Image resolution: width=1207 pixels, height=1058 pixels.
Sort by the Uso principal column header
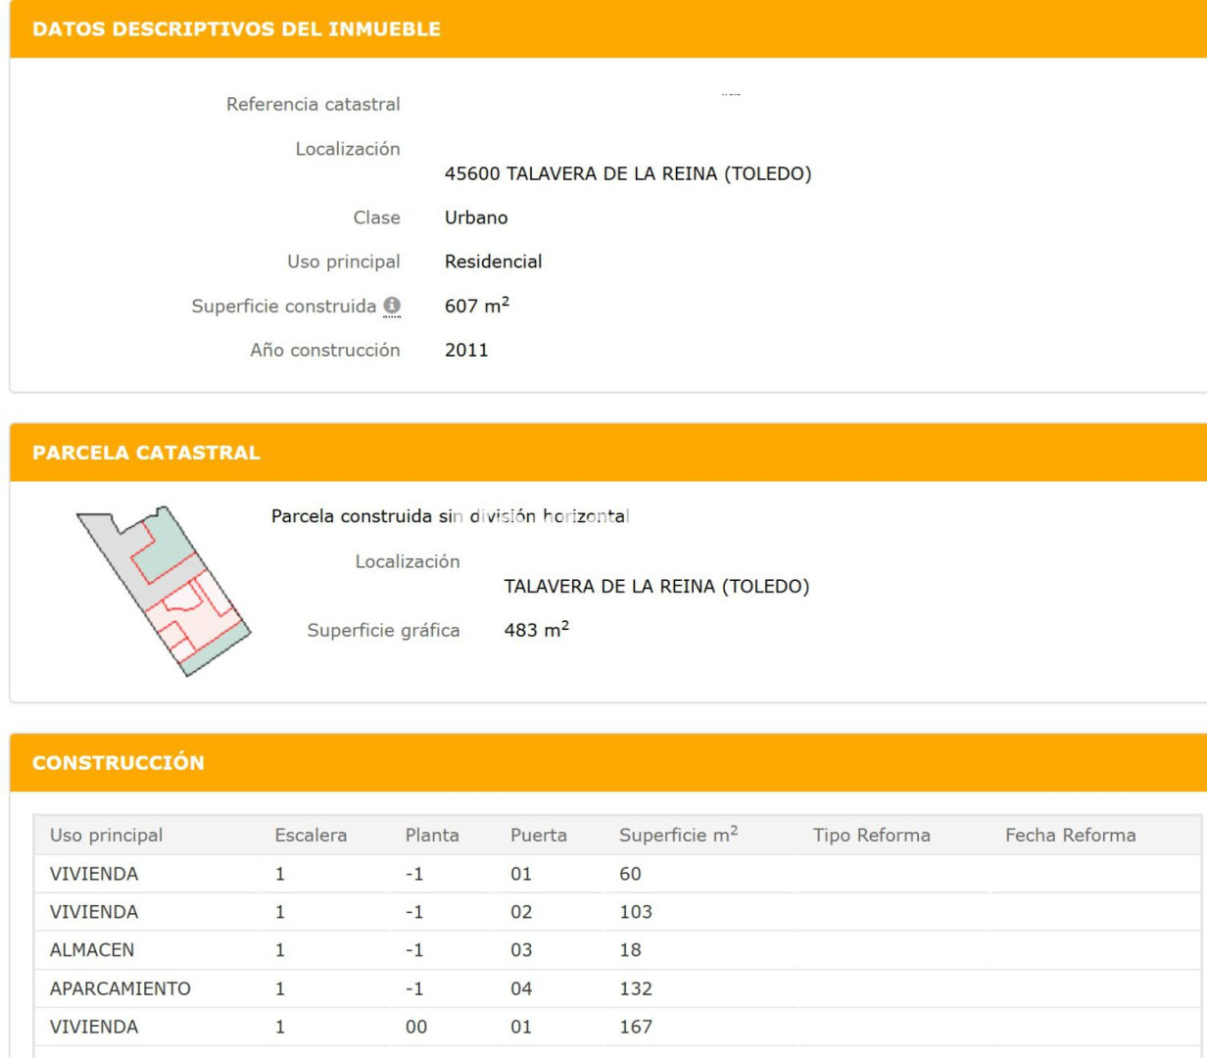(106, 836)
